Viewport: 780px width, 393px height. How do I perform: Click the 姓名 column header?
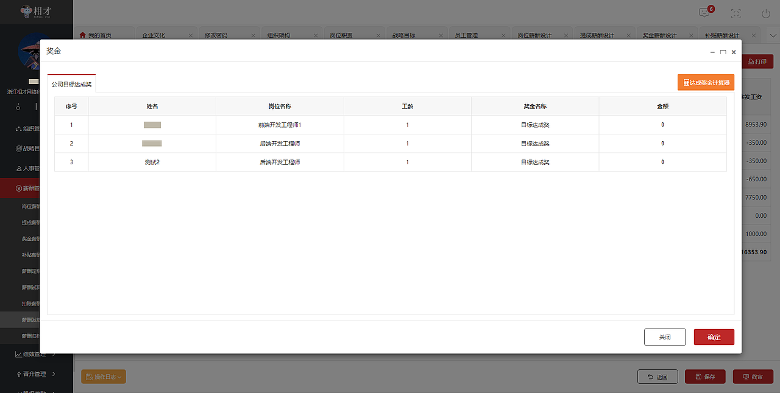tap(152, 106)
